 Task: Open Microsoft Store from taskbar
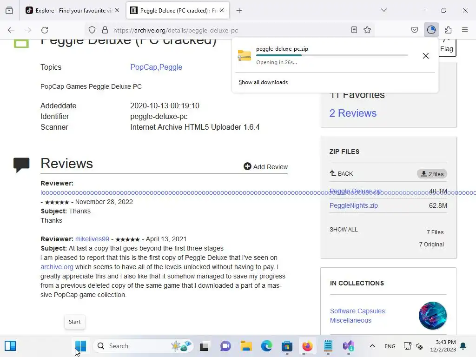point(287,346)
